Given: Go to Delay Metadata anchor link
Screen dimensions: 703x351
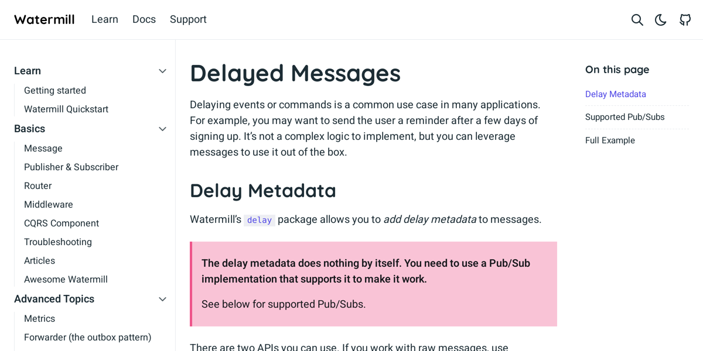Looking at the screenshot, I should [615, 94].
